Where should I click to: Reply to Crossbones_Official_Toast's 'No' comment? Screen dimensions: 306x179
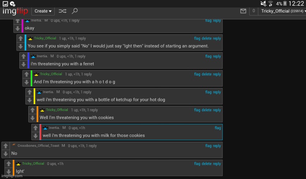tap(217, 146)
